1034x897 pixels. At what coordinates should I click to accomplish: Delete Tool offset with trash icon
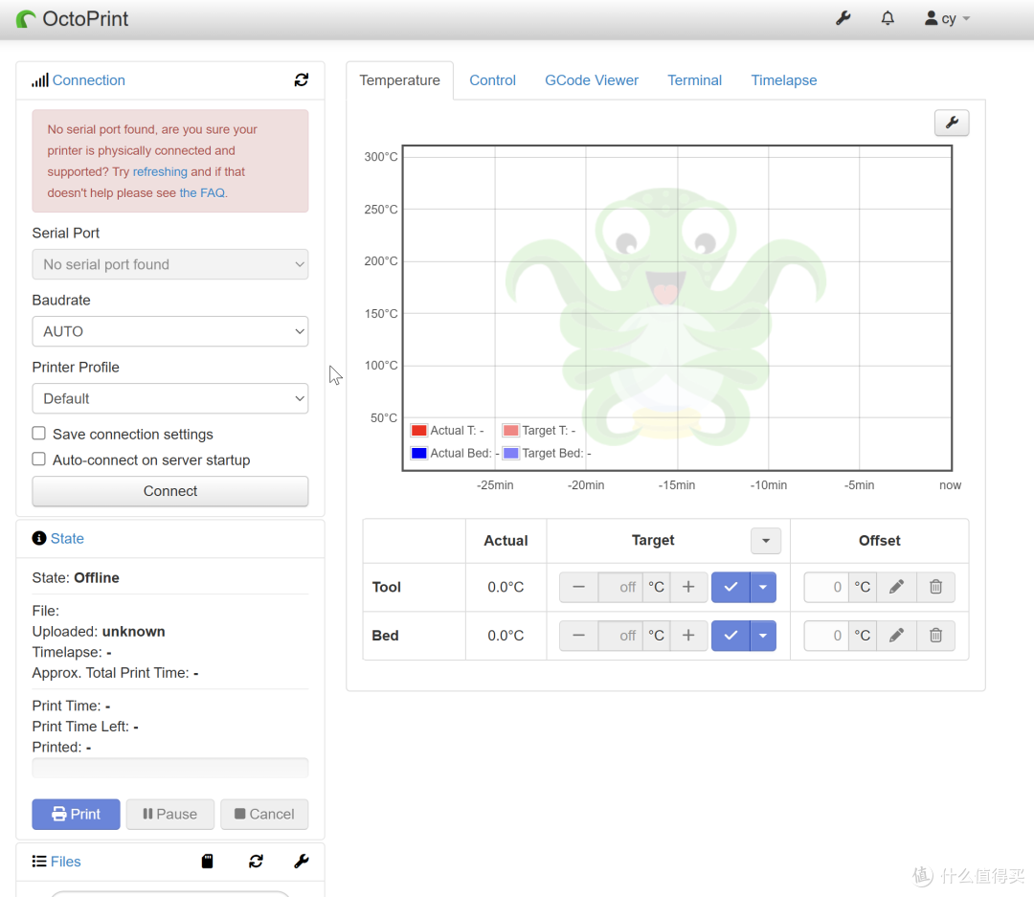(935, 587)
